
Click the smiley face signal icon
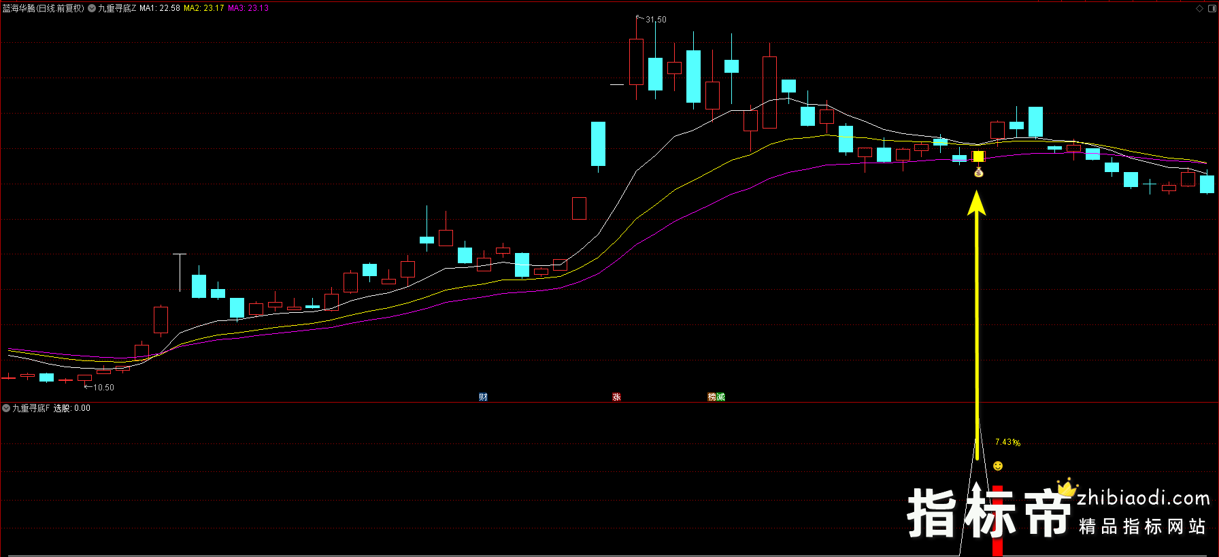(x=998, y=466)
